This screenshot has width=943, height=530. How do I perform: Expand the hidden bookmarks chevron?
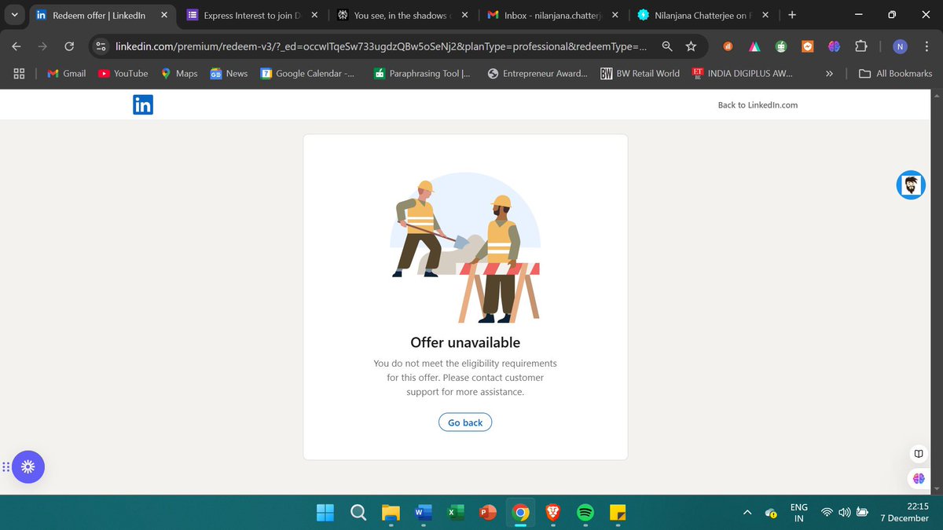click(828, 73)
